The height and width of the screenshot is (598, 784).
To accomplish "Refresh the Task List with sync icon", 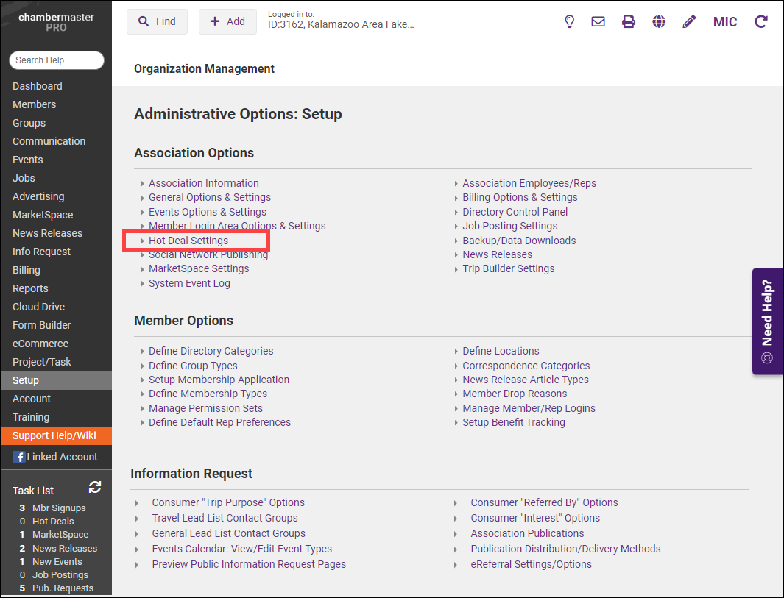I will click(x=95, y=487).
